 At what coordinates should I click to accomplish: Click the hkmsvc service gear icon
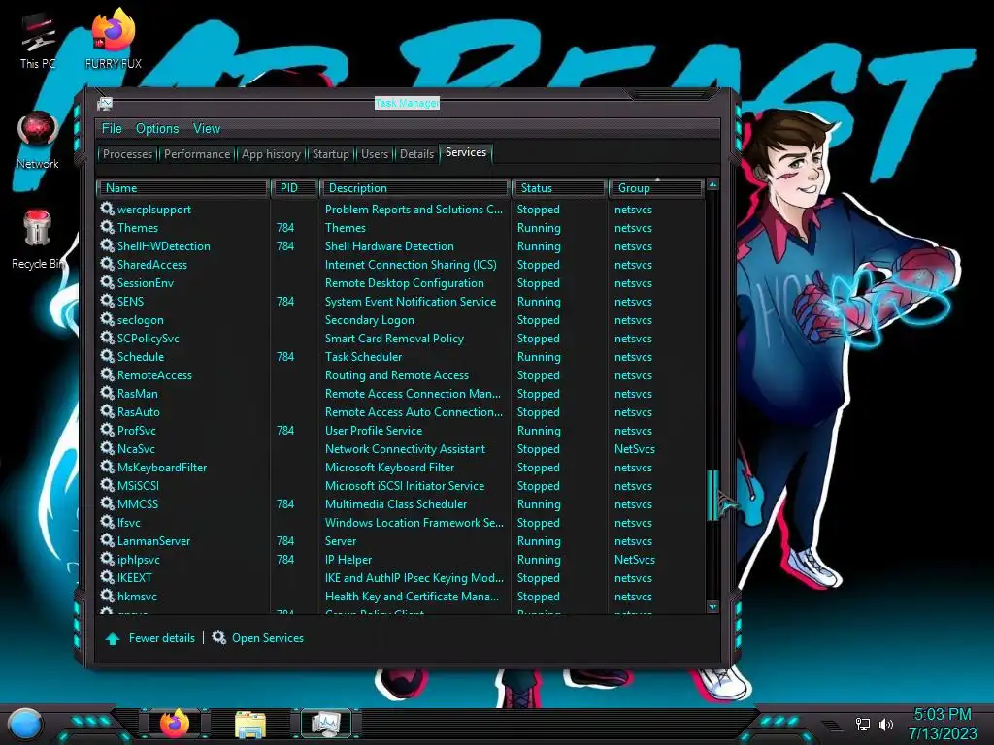coord(107,596)
